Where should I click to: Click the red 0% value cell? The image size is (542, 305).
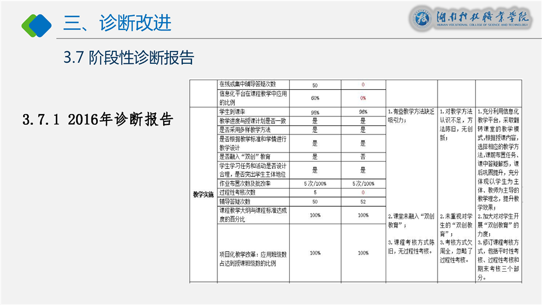(x=362, y=98)
